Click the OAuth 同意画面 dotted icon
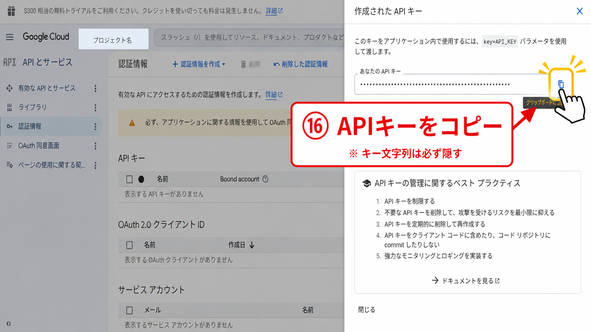Viewport: 591px width, 332px height. (10, 145)
